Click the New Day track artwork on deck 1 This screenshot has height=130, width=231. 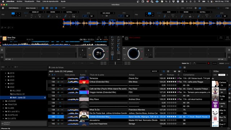tap(5, 38)
